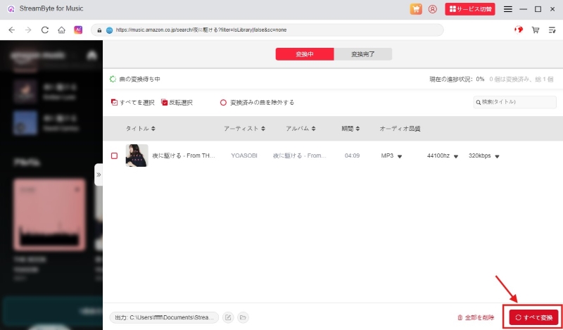Click the 04:09 duration value
Screen dimensions: 563x330
tap(352, 156)
